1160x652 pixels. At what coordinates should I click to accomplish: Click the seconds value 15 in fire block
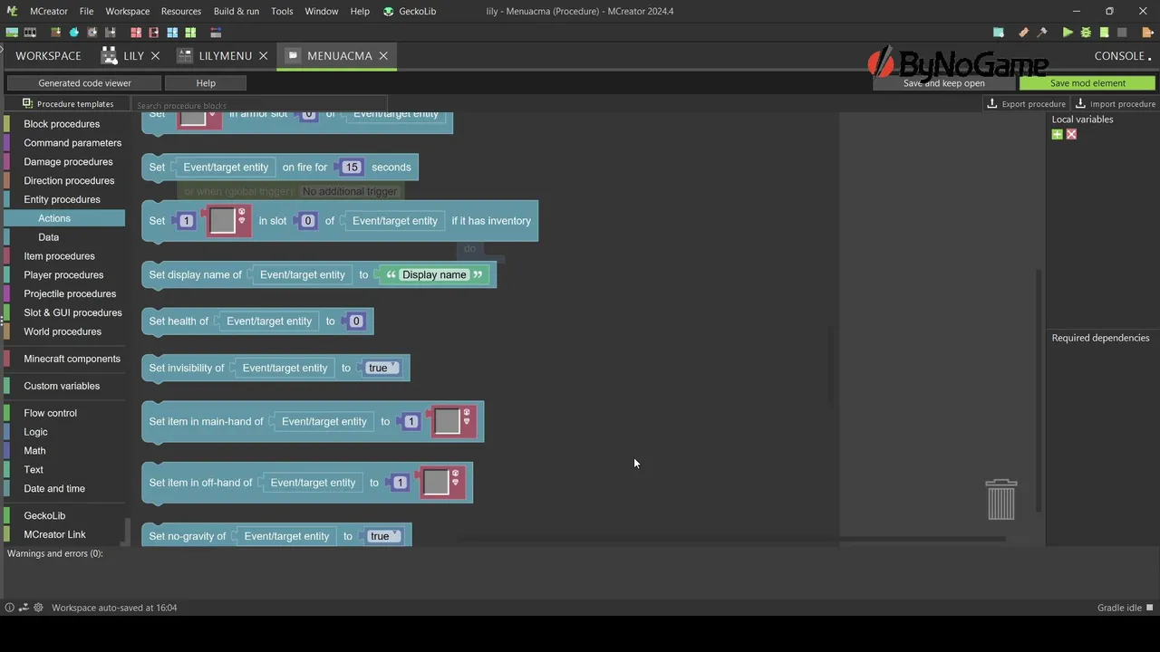(352, 167)
